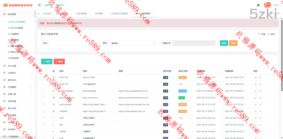Check the select-all checkbox in table header

[x=44, y=71]
